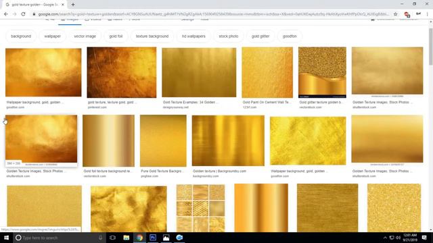Apply the stock photo chip

229,36
